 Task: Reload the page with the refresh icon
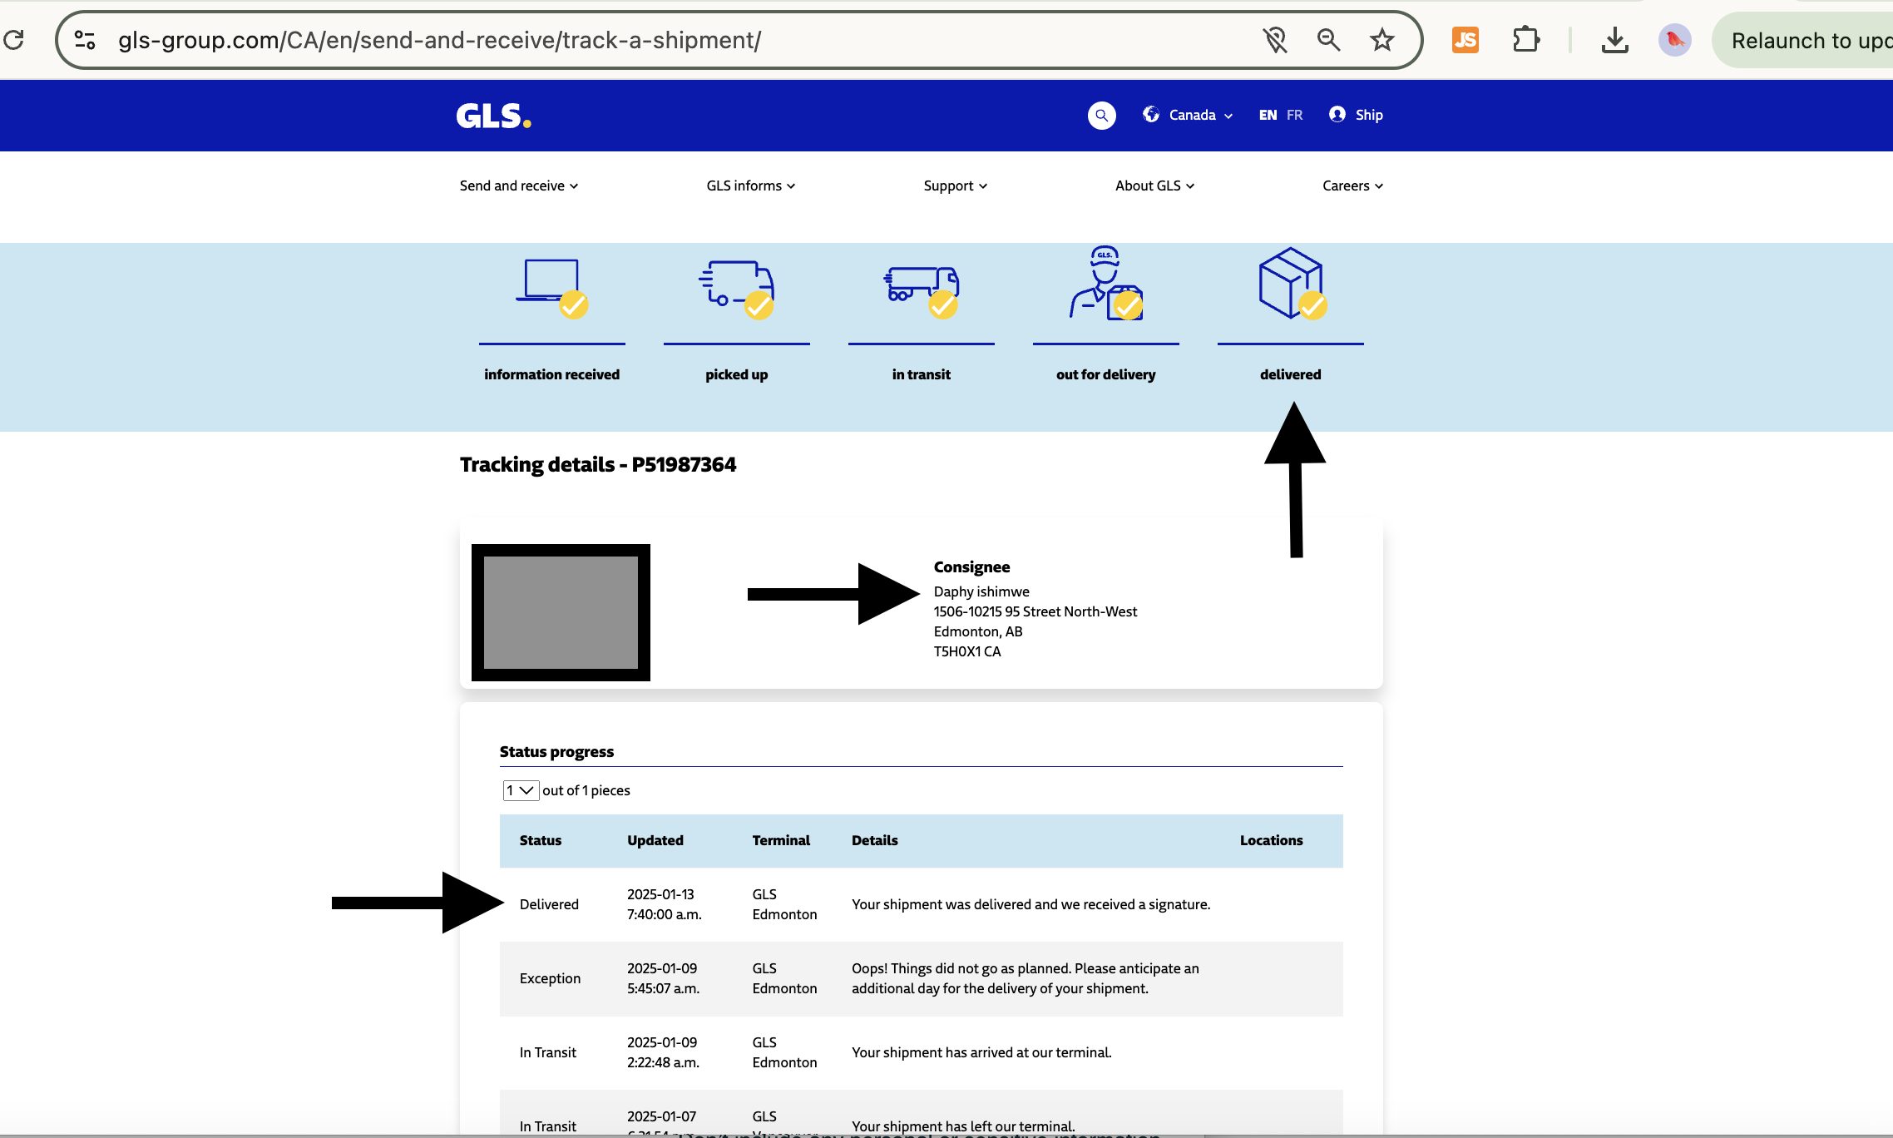tap(14, 39)
